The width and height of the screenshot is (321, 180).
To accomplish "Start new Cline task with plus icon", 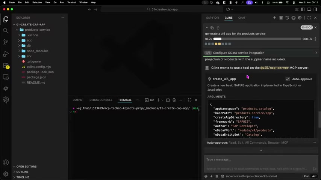I will click(x=274, y=18).
